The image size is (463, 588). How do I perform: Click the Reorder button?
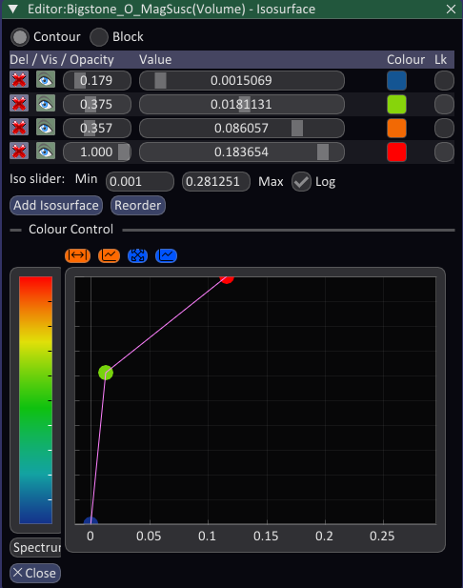tap(137, 206)
